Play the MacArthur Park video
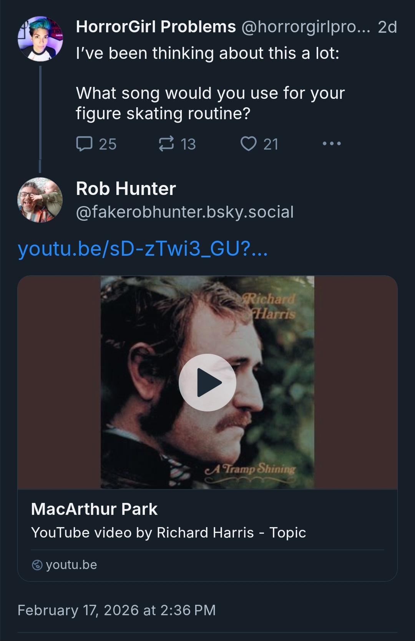The image size is (415, 641). (x=207, y=382)
